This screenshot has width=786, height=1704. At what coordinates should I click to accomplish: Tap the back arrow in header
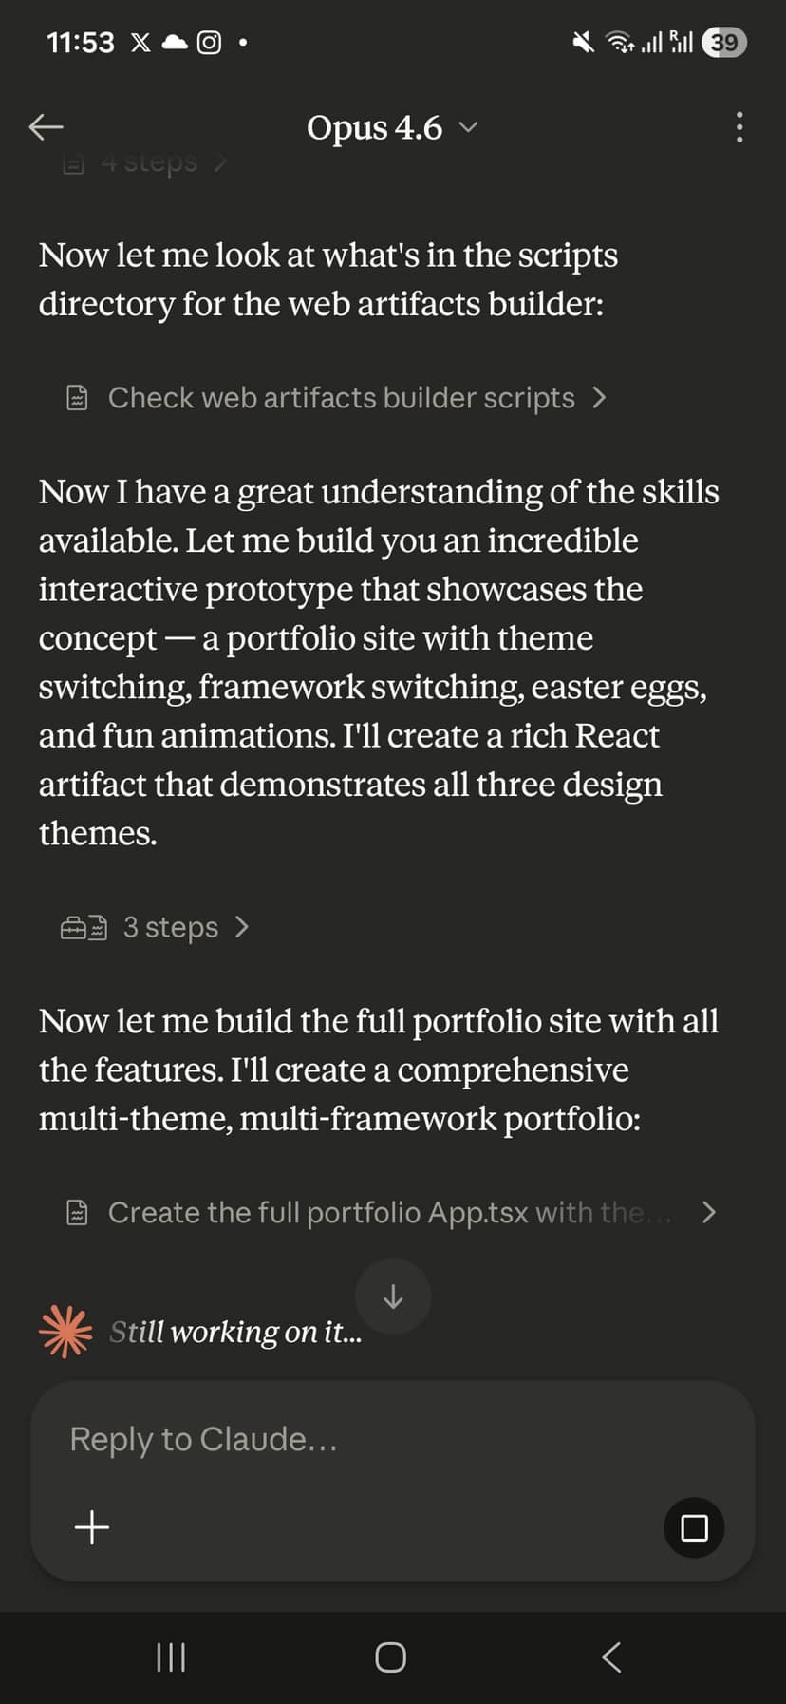[46, 126]
